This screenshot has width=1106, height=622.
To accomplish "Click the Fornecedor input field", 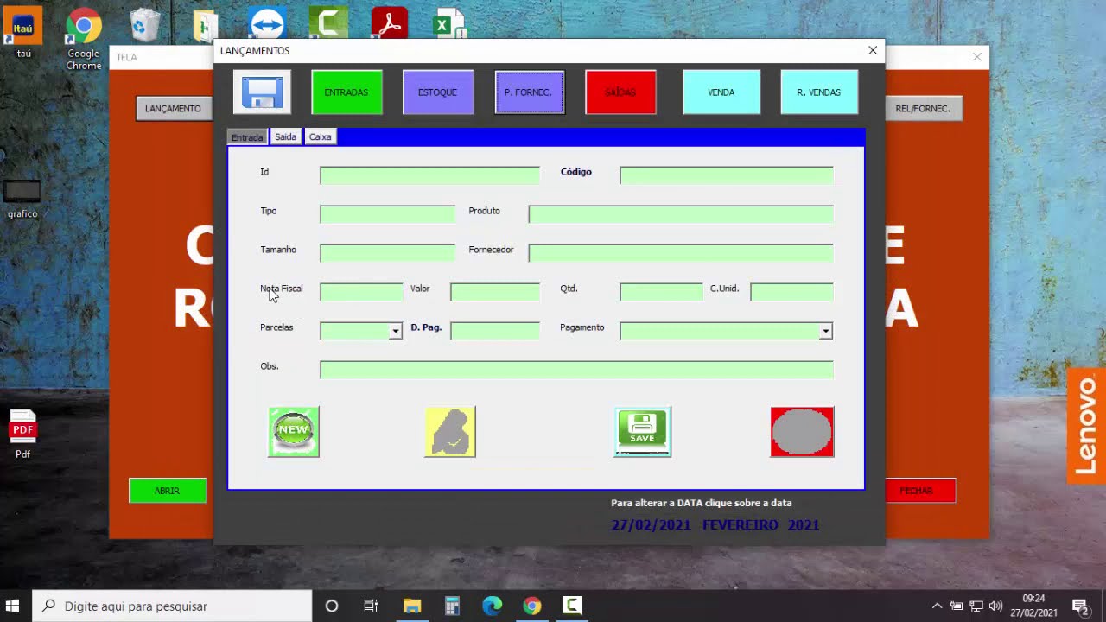I will 681,253.
